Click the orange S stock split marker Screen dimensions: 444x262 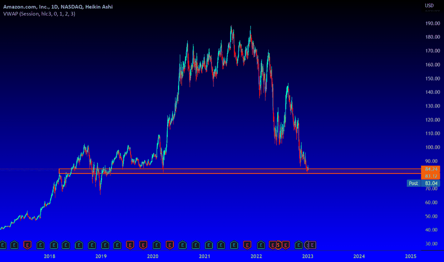coord(278,245)
